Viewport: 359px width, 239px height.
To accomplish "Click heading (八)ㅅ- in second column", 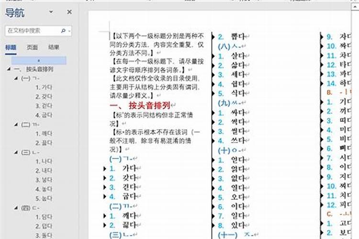I will pos(229,46).
